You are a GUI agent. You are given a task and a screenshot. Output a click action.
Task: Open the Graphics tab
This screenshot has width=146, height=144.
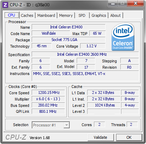(99, 15)
